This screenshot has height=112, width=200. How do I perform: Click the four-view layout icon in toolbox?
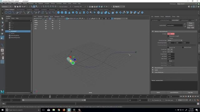2,54
